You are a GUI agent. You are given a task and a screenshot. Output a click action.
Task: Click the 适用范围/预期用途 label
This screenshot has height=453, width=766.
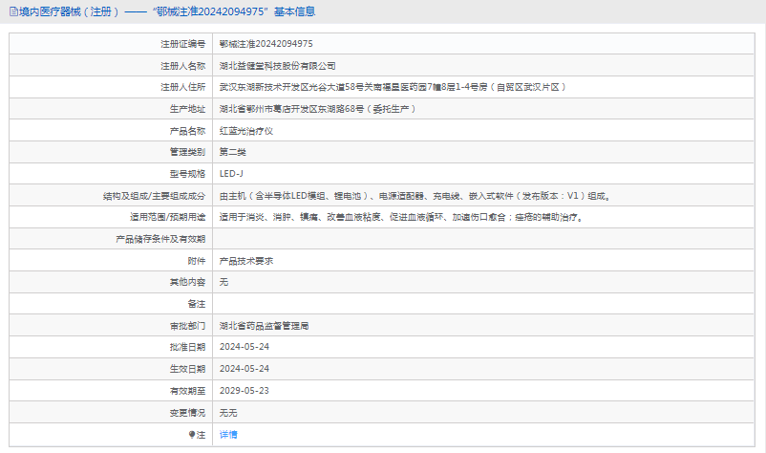(167, 217)
